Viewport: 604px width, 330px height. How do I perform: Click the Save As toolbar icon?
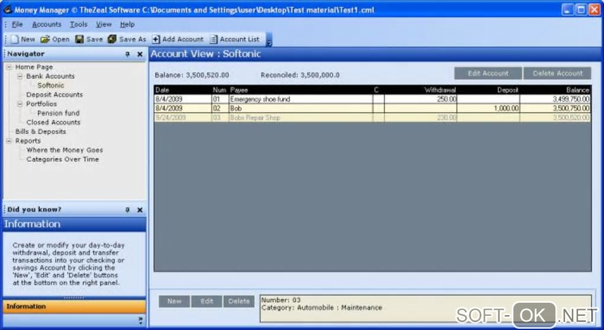(x=112, y=39)
